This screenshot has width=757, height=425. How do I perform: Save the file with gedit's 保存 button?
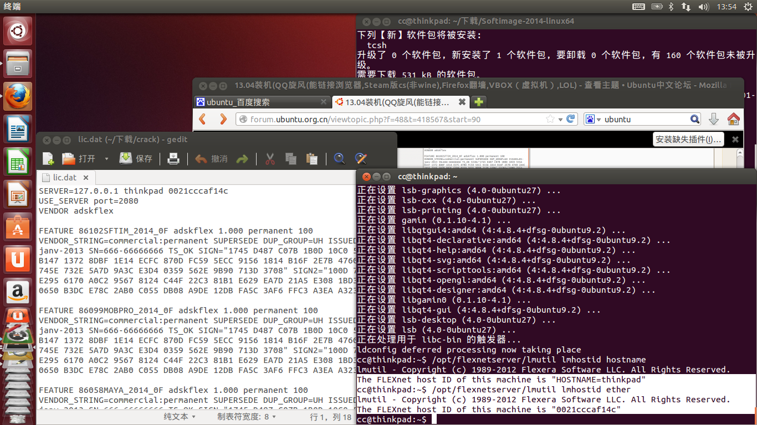coord(136,159)
